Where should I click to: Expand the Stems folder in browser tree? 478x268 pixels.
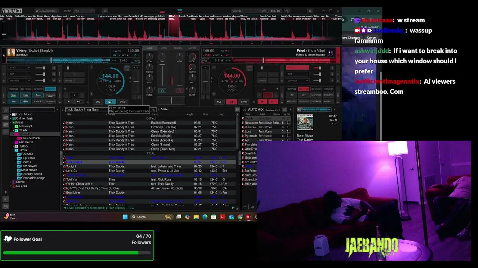pyautogui.click(x=11, y=182)
